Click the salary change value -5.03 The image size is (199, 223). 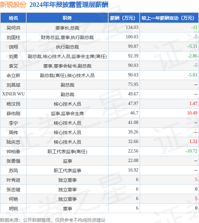(192, 75)
